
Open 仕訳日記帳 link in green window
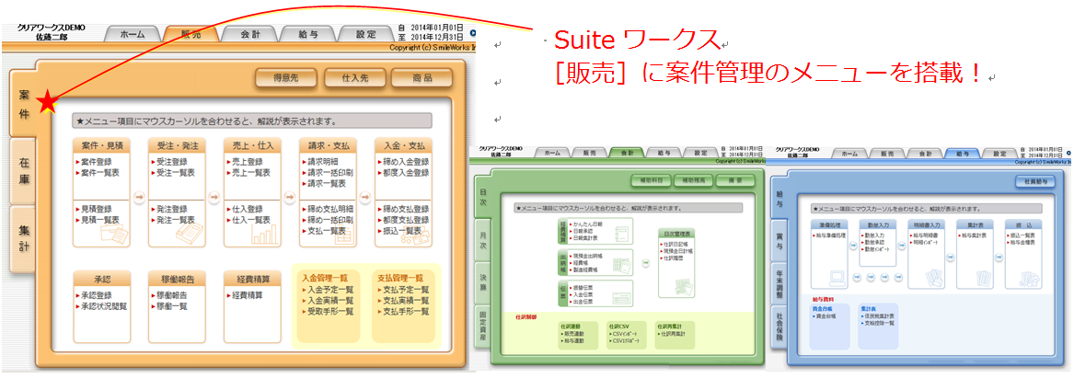coord(676,243)
